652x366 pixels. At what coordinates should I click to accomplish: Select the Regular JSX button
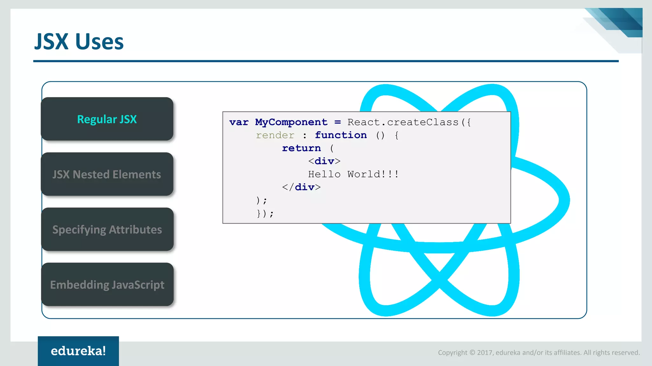tap(107, 119)
